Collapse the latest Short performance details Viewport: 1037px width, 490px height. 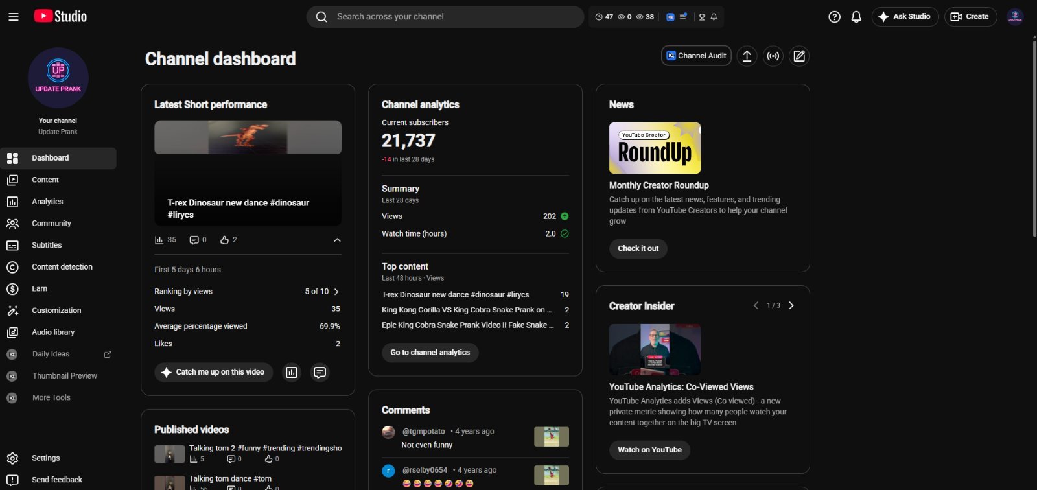pyautogui.click(x=337, y=240)
